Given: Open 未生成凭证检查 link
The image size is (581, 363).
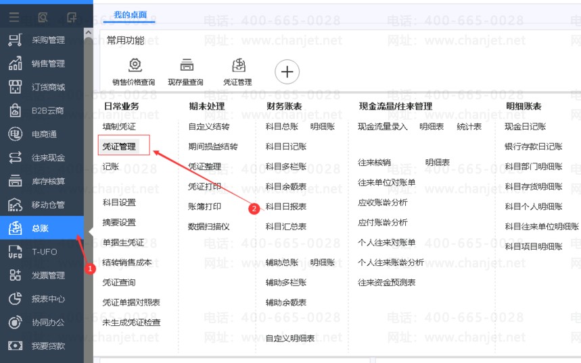Looking at the screenshot, I should point(131,323).
